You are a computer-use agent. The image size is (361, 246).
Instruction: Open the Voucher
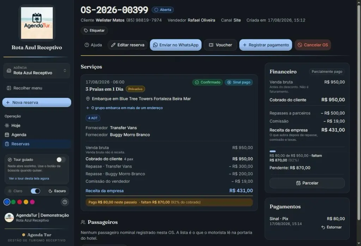tap(220, 45)
